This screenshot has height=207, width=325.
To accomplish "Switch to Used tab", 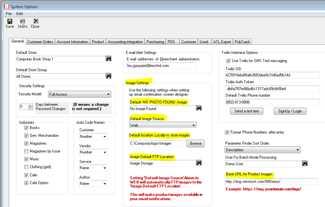I will coord(204,42).
